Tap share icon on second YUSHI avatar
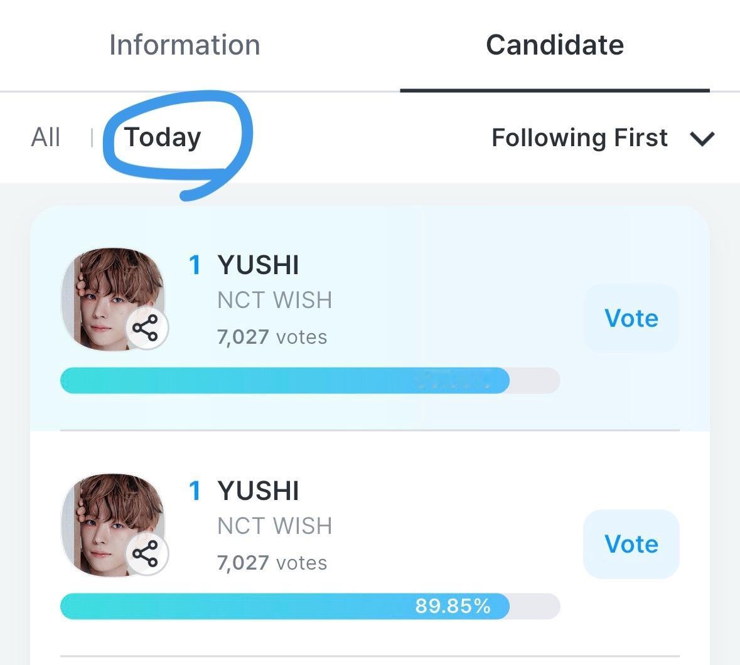The width and height of the screenshot is (740, 665). pos(146,554)
